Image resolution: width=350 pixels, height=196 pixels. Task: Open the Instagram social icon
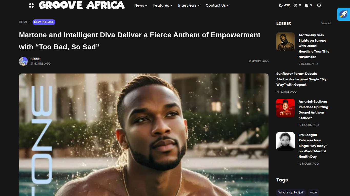point(308,5)
